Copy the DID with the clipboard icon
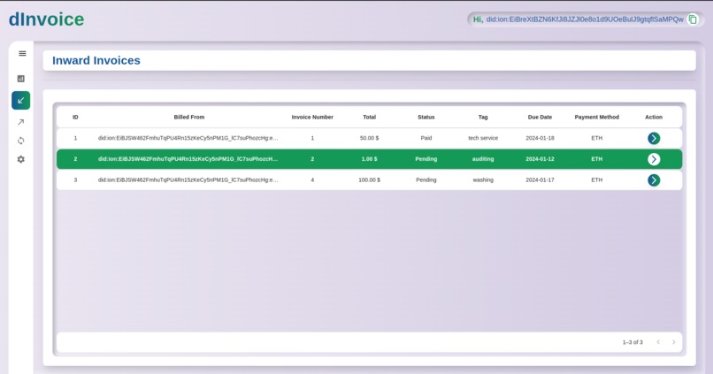The width and height of the screenshot is (713, 374). (x=693, y=19)
